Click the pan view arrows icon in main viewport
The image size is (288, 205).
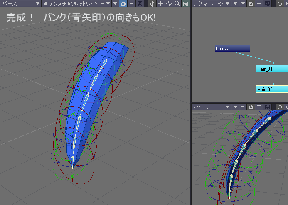tap(160, 3)
